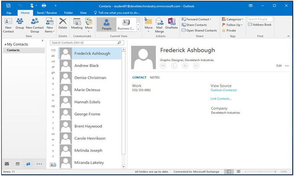
Task: Collapse the My Contacts group
Action: (x=5, y=44)
